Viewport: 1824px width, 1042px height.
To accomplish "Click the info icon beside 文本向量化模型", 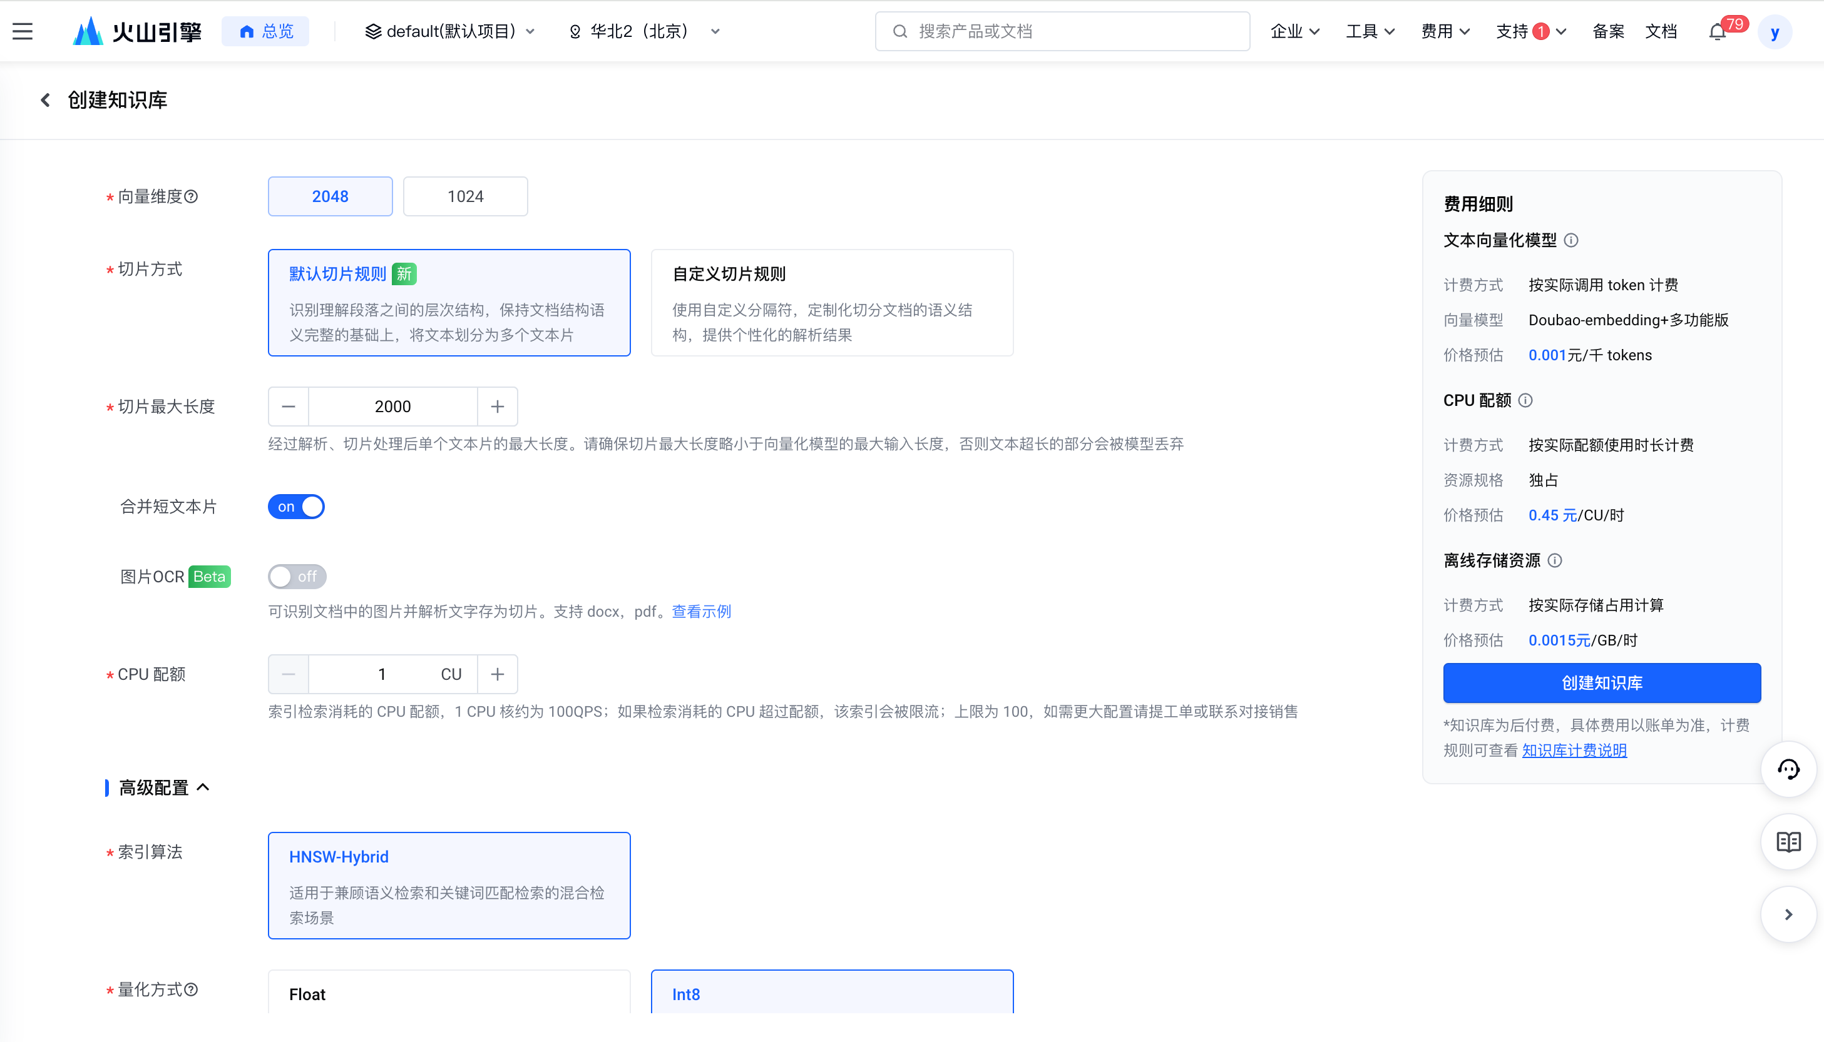I will coord(1570,240).
